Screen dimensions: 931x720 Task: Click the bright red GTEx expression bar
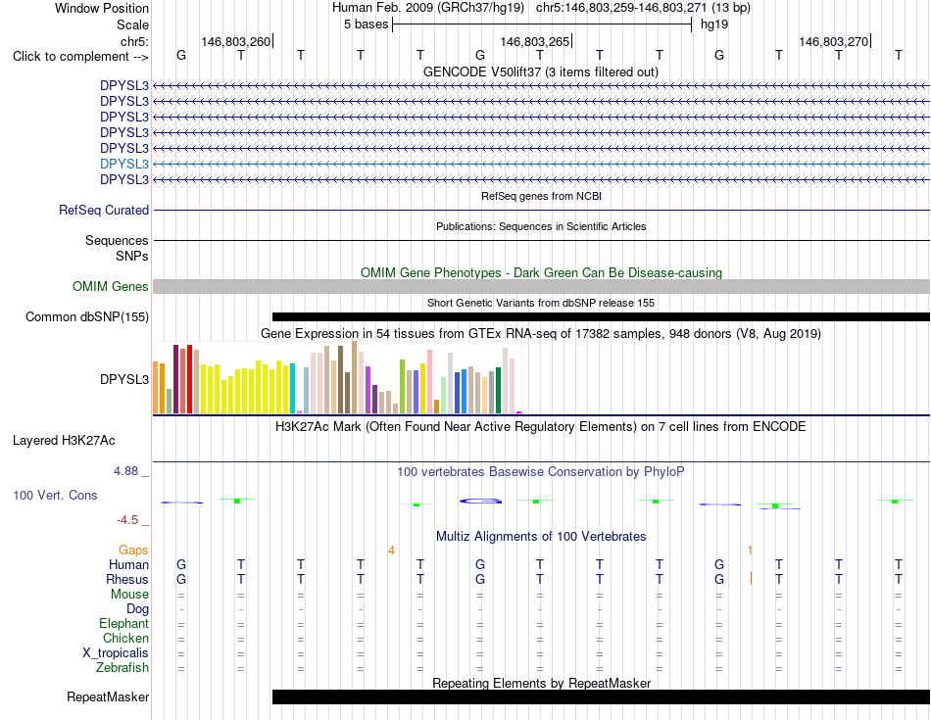[189, 379]
